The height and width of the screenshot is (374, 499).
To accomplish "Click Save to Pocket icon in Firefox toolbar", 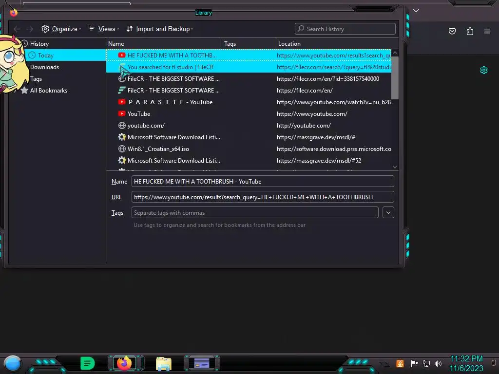I will [x=452, y=31].
